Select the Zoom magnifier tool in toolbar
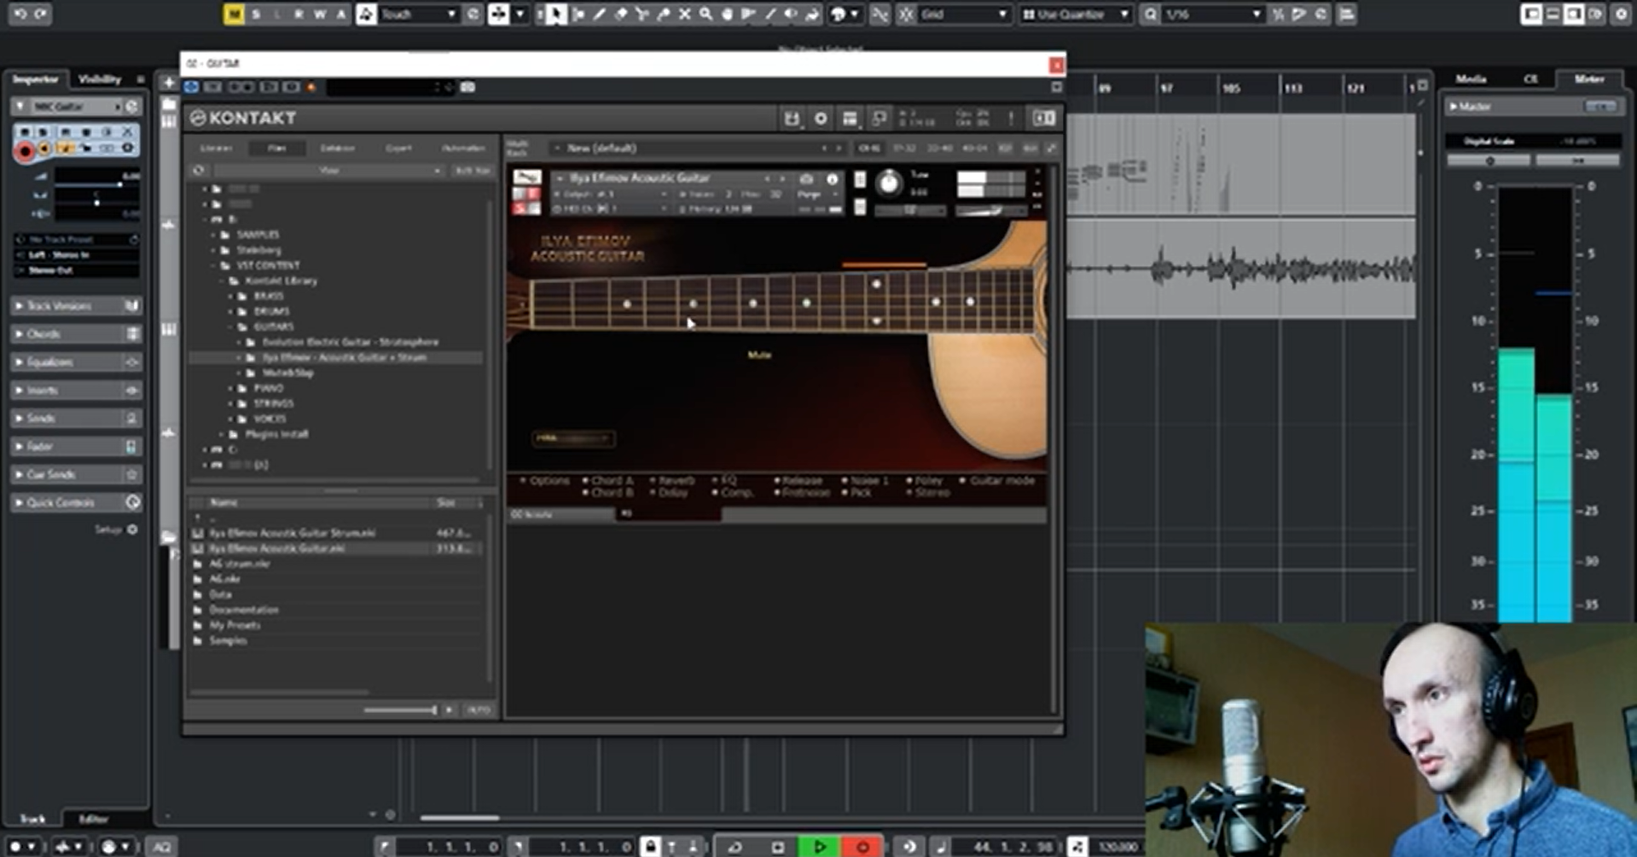 [705, 14]
